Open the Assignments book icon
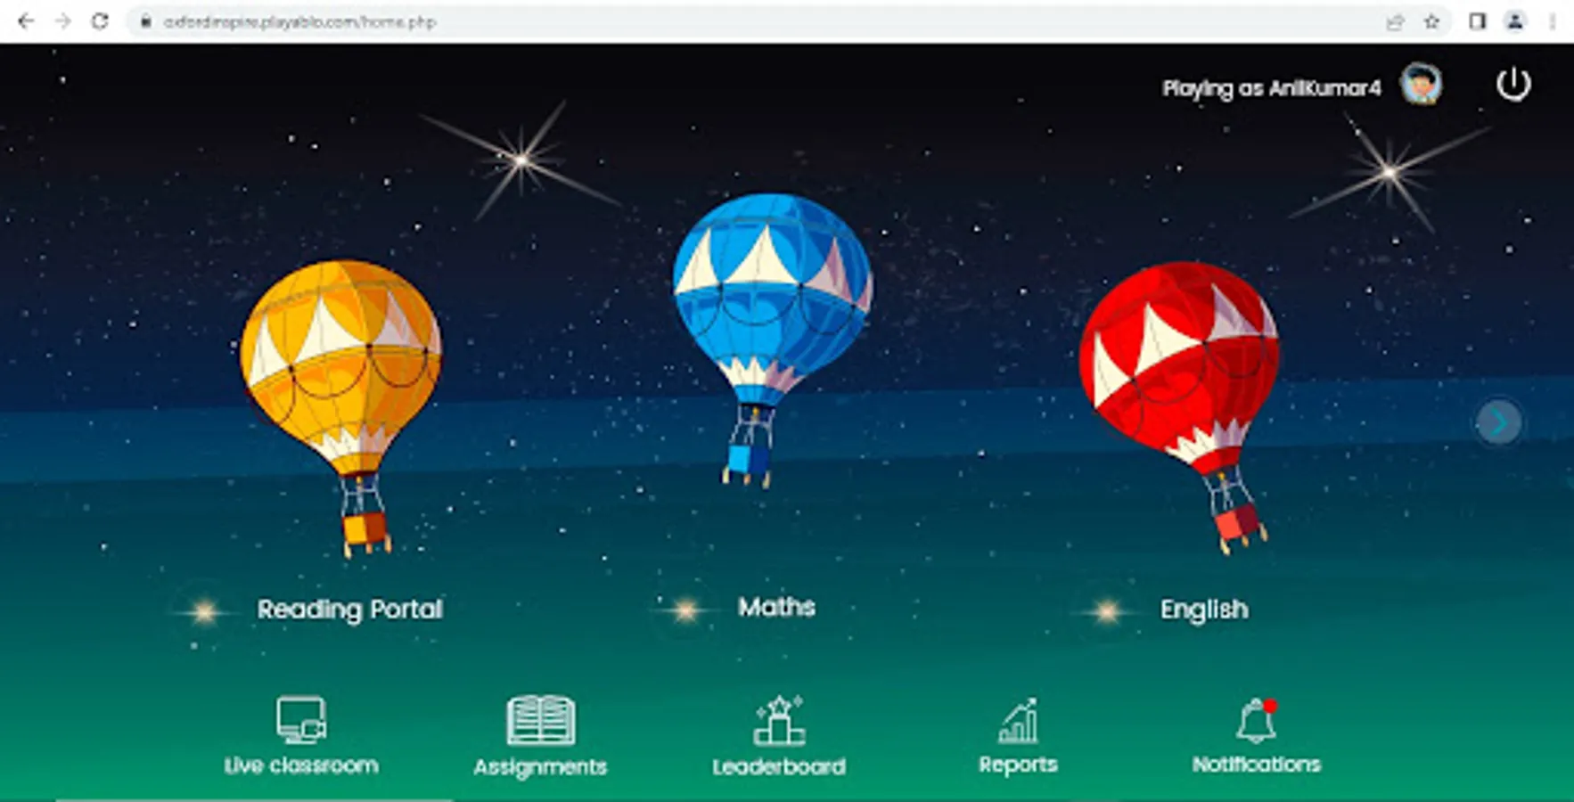Viewport: 1574px width, 802px height. tap(540, 720)
